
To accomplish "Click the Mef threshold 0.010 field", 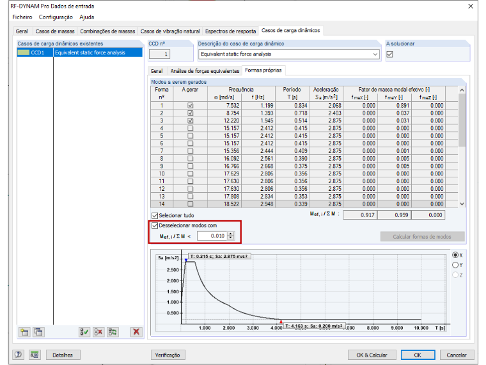I will tap(212, 236).
